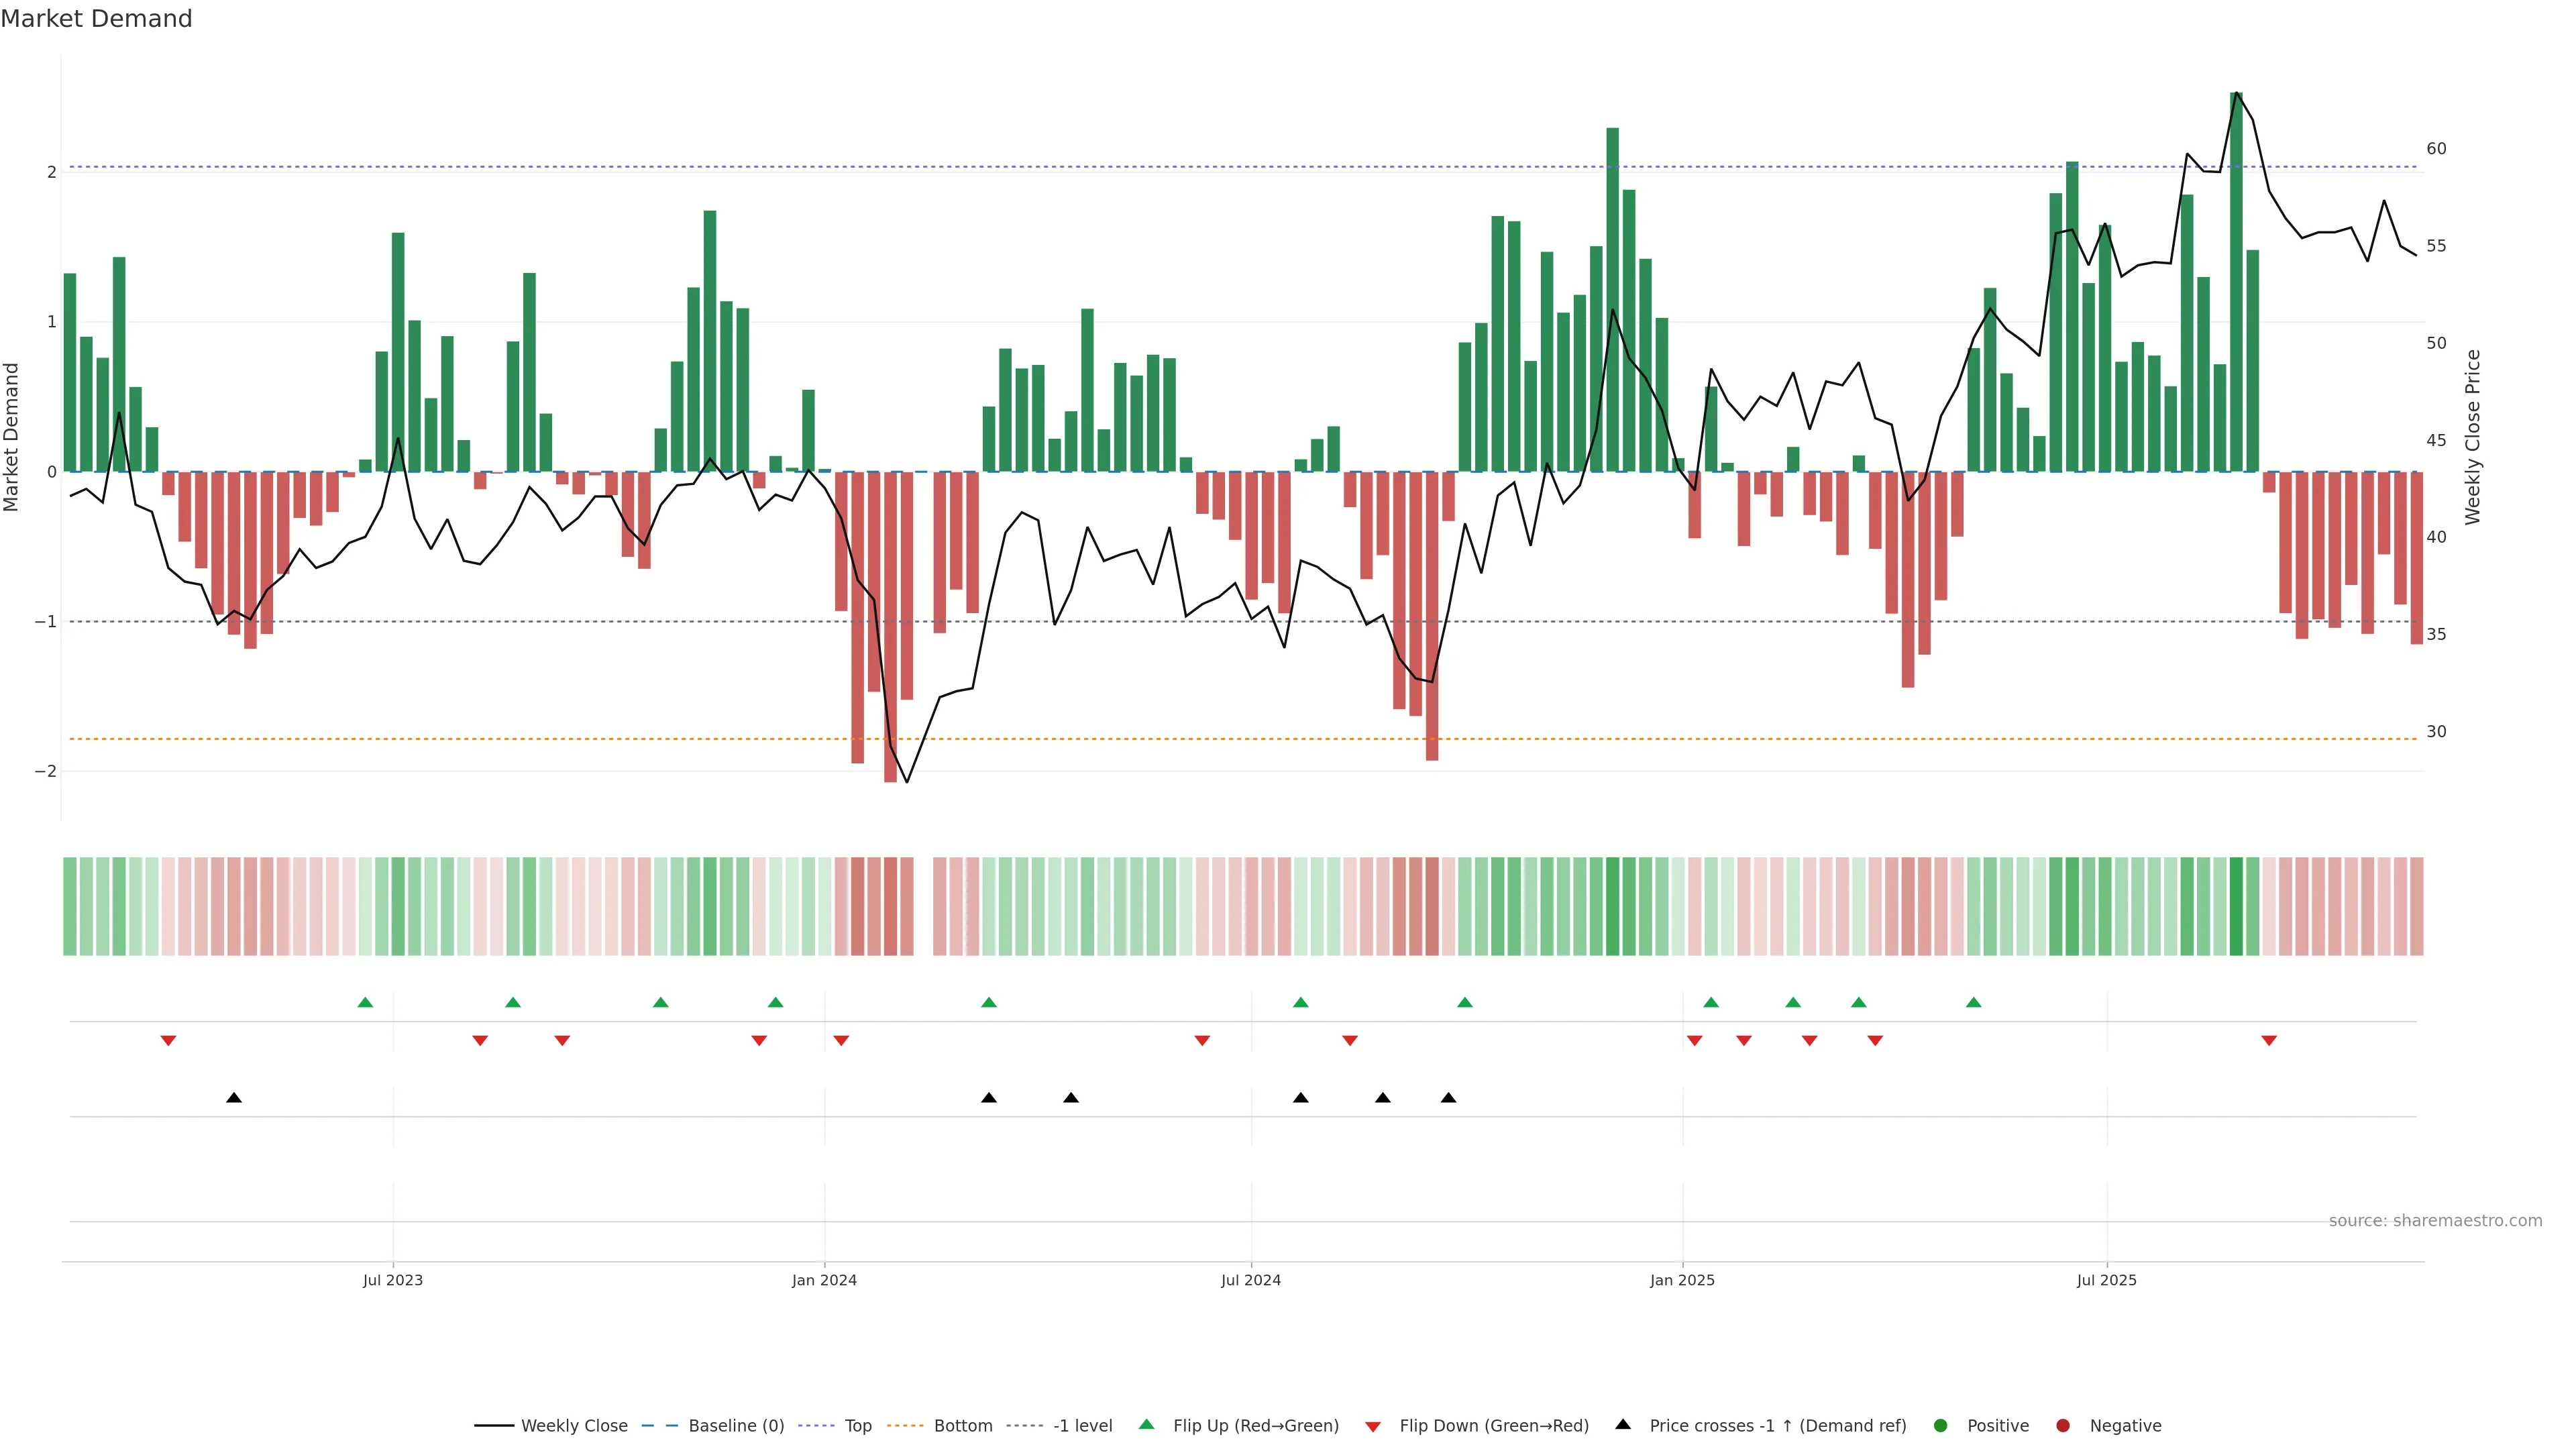
Task: Click the Jan 2025 x-axis label
Action: click(1682, 1280)
